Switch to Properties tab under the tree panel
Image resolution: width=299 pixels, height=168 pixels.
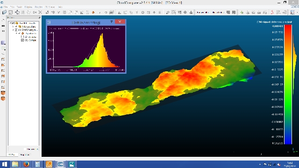pyautogui.click(x=25, y=154)
